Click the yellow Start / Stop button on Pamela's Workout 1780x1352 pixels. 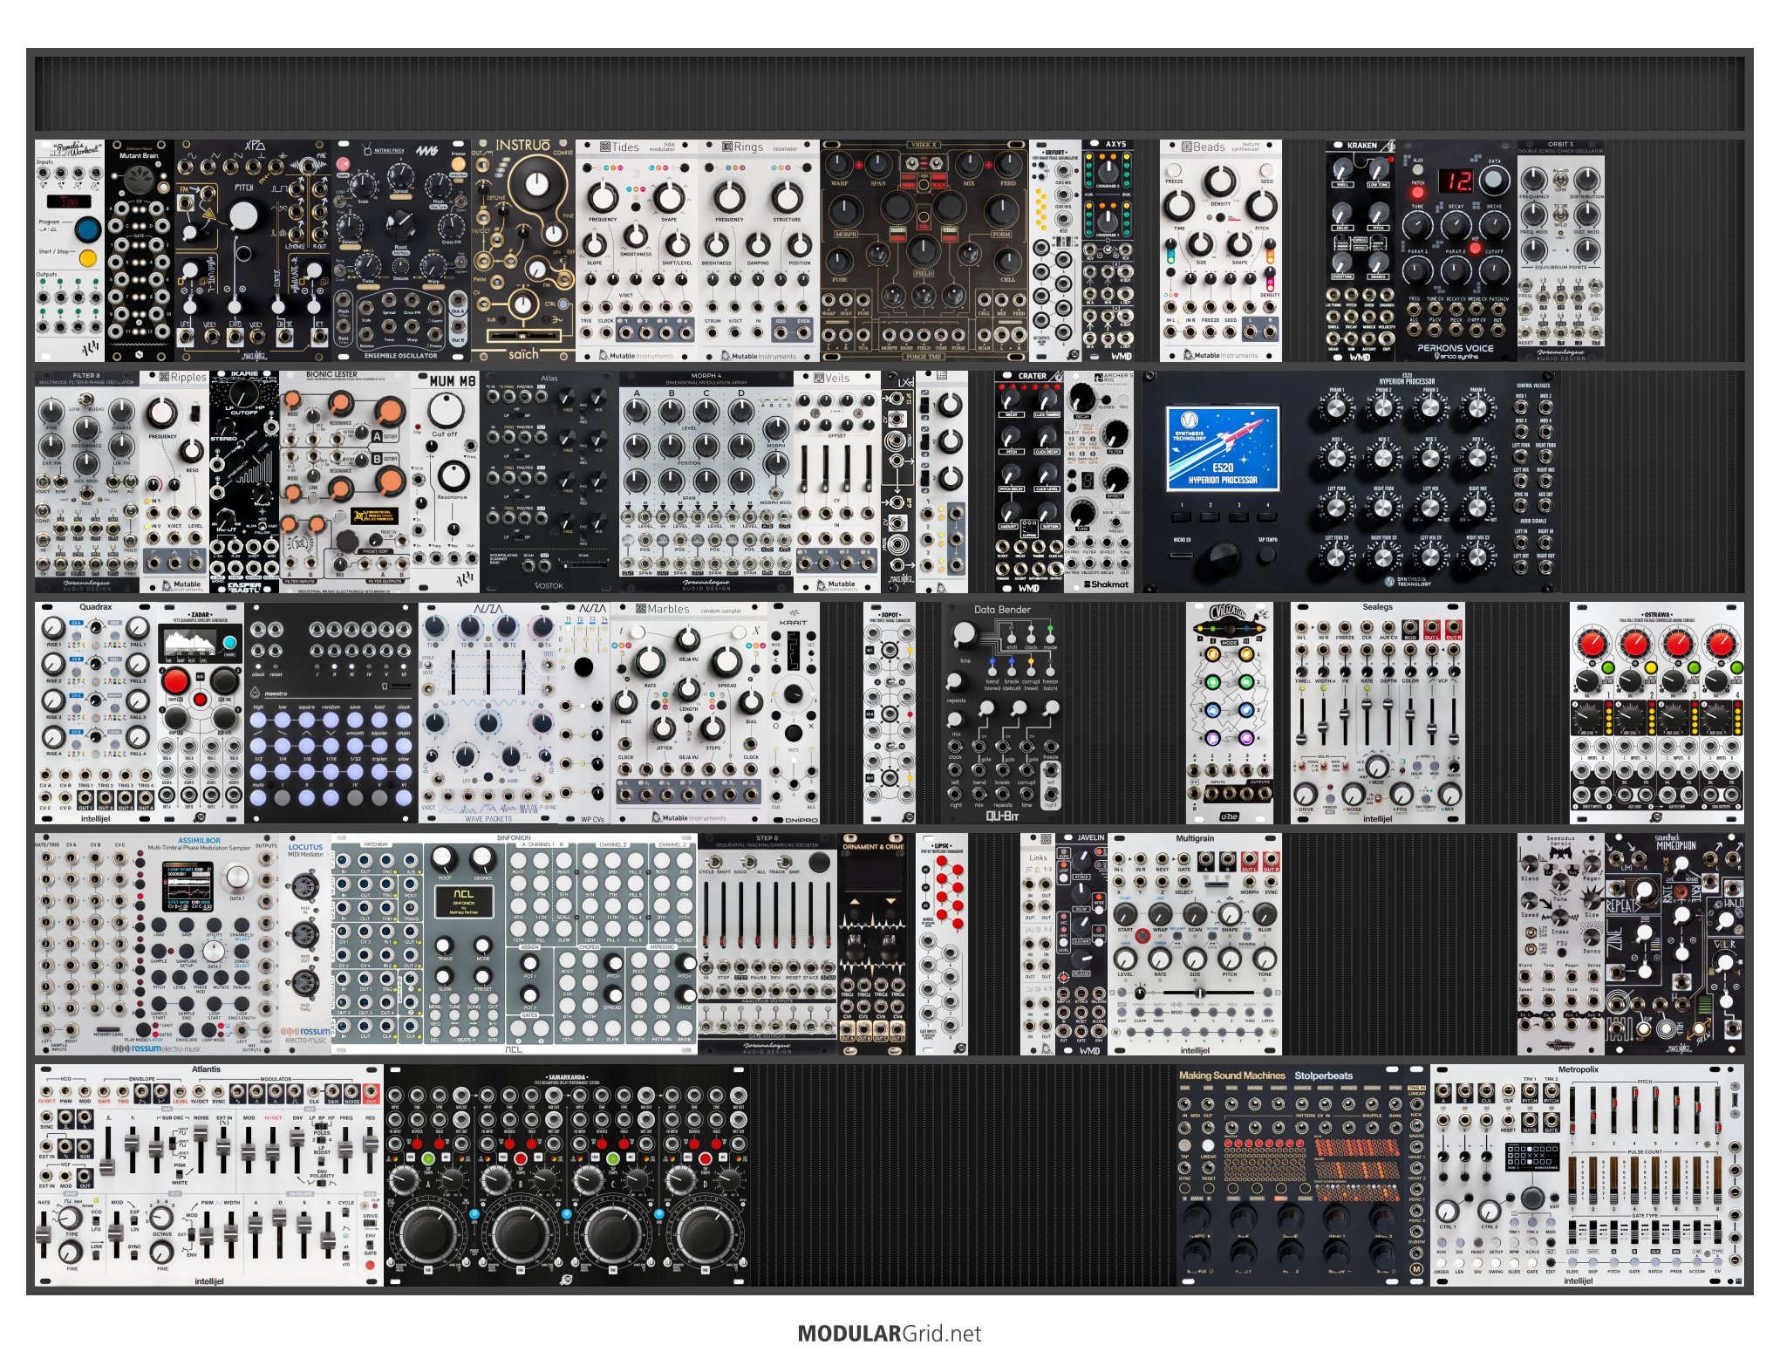tap(88, 258)
